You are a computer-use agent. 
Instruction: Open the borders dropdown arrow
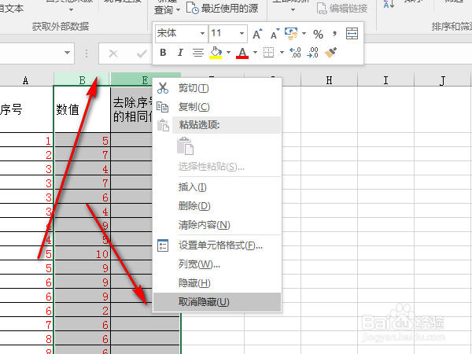(282, 53)
